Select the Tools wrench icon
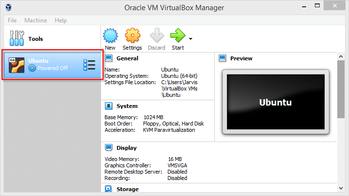The image size is (349, 196). (17, 38)
